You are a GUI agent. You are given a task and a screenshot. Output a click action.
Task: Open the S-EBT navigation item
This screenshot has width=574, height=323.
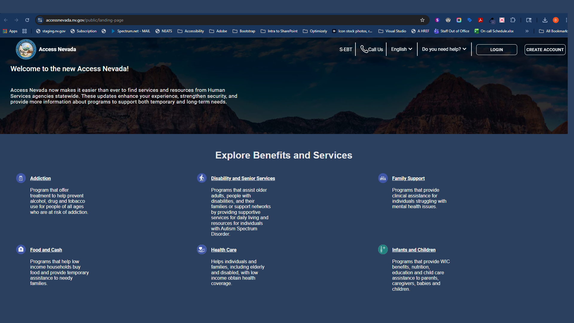pos(346,50)
